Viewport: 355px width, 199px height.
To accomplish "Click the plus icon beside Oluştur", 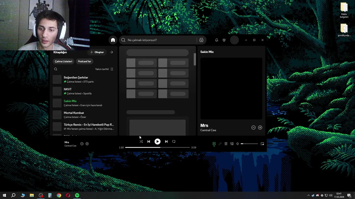I will [92, 52].
